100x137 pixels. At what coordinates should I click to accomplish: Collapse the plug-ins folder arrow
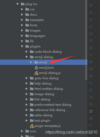point(18,4)
